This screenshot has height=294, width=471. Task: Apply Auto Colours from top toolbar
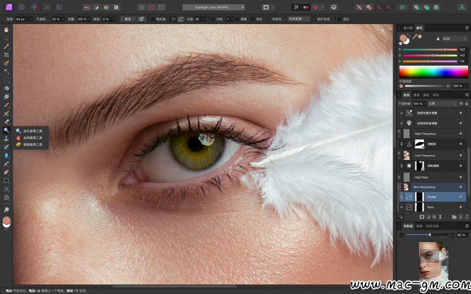click(x=106, y=8)
